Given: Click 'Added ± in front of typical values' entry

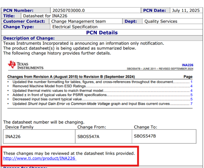Looking at the screenshot, I should click(60, 95).
